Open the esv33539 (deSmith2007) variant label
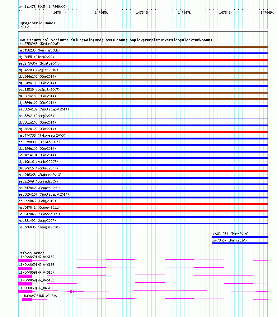277x317 pixels. [39, 90]
